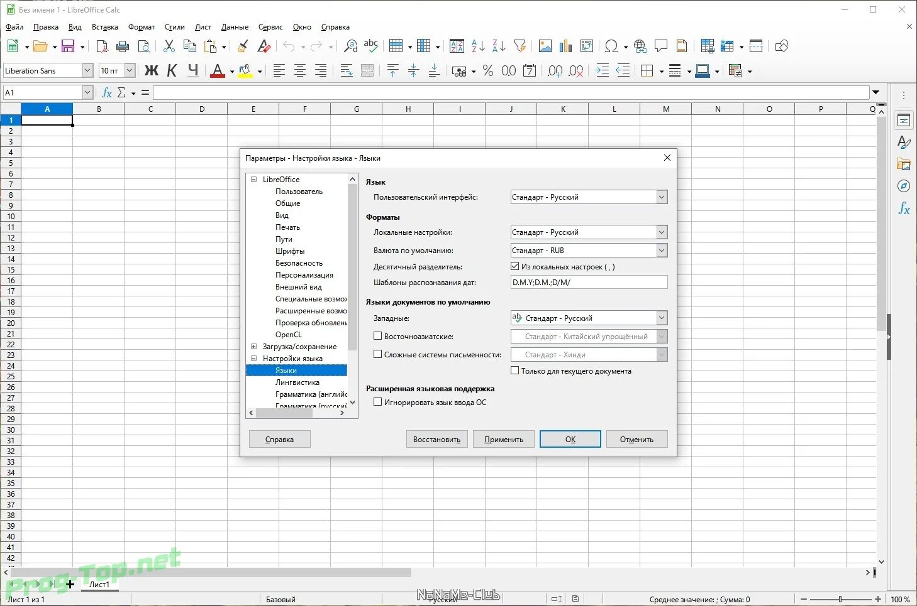This screenshot has width=917, height=606.
Task: Select OpenCL in the options tree
Action: pos(288,335)
